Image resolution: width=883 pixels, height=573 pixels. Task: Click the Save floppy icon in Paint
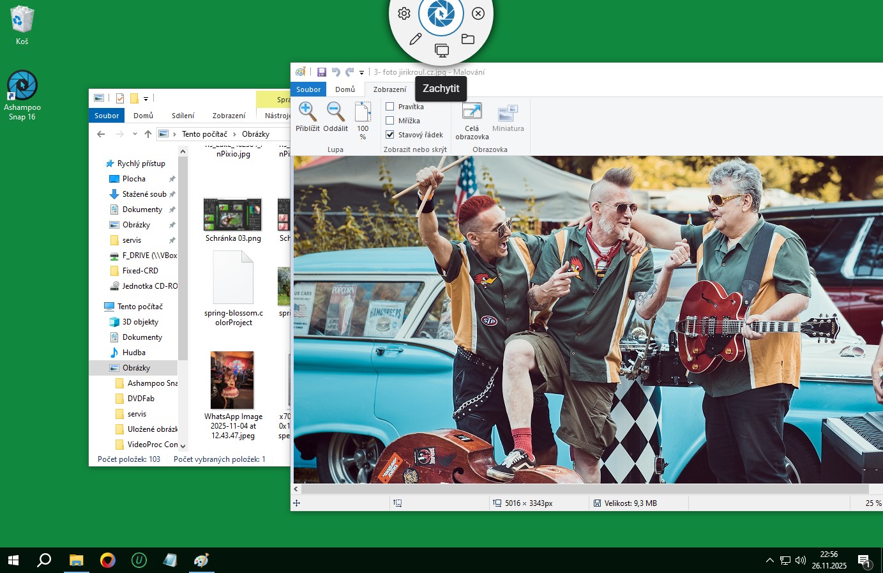click(322, 72)
